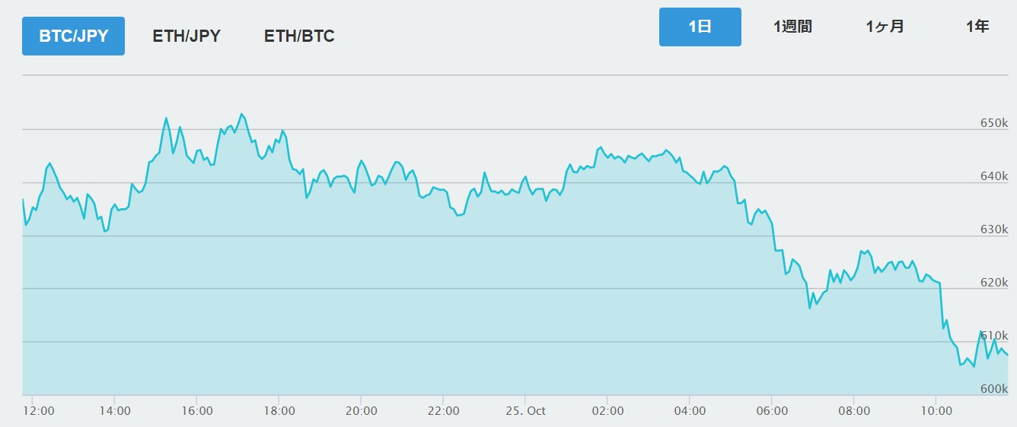The height and width of the screenshot is (427, 1017).
Task: Click the 12:00 label on the time axis
Action: point(39,411)
